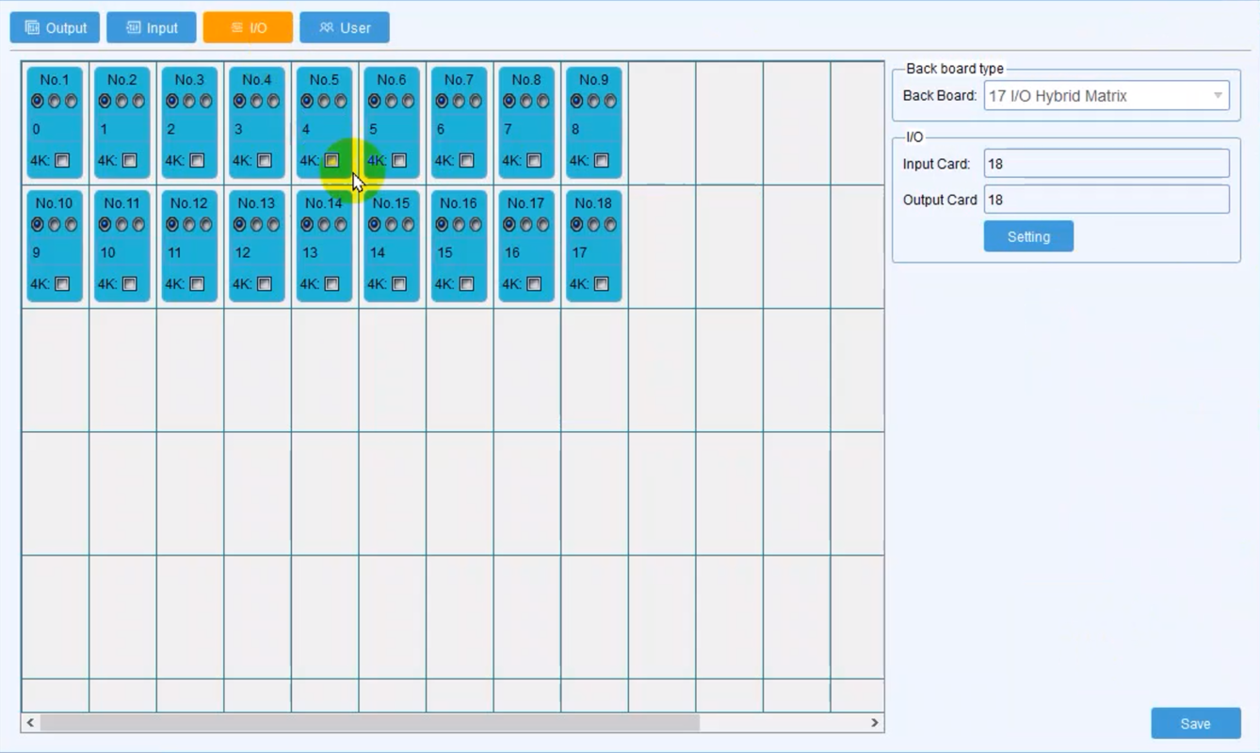Select middle radio button on card No.15
Viewport: 1260px width, 753px height.
click(x=392, y=225)
